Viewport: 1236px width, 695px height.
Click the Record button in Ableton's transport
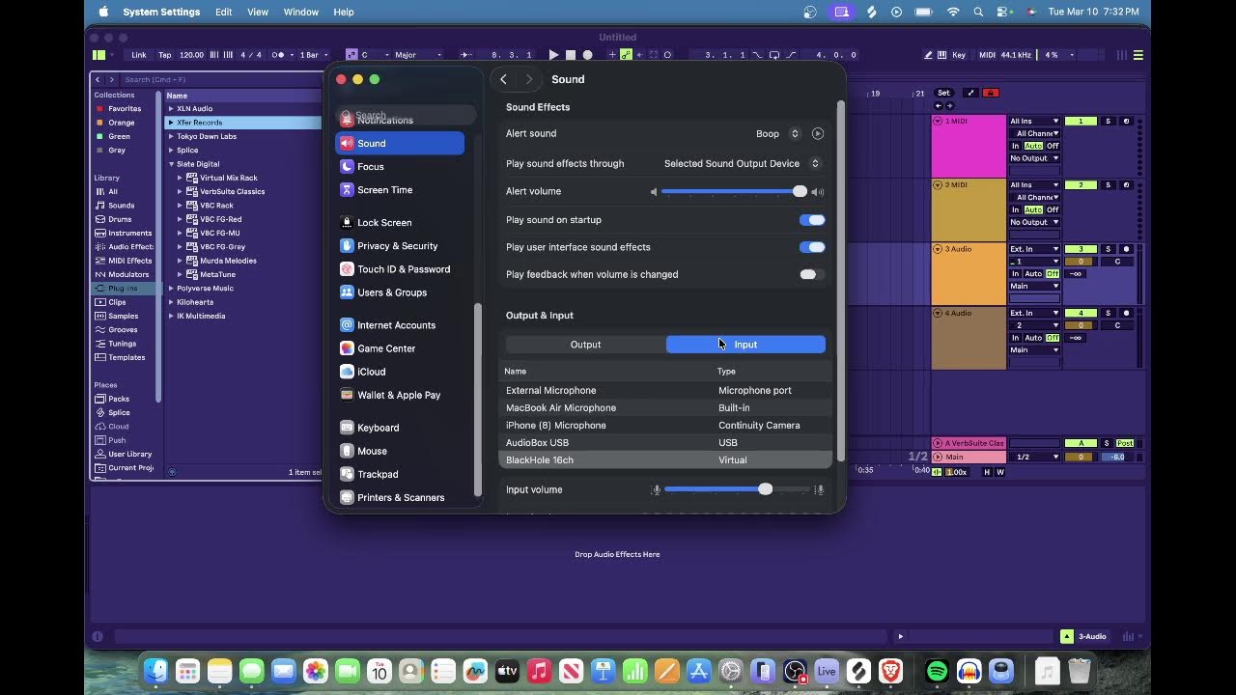point(587,55)
